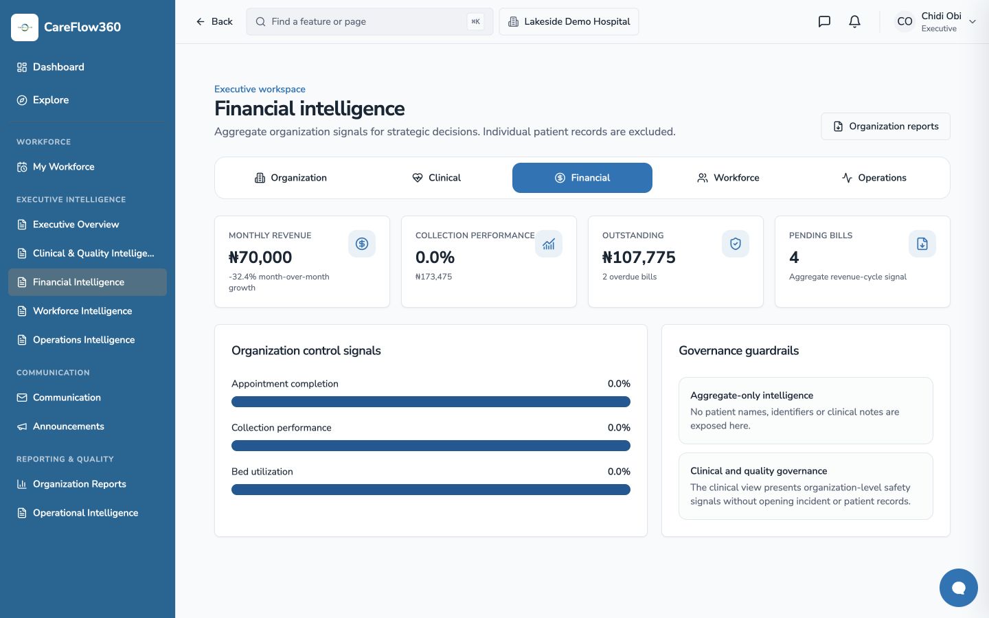Image resolution: width=989 pixels, height=618 pixels.
Task: Click the Pending Bills document icon
Action: pos(922,244)
